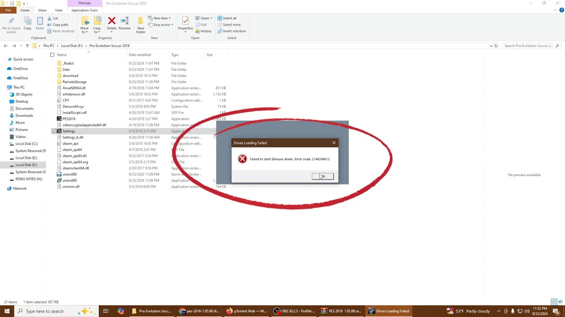Click History in Open group
The image size is (565, 317).
tap(203, 31)
